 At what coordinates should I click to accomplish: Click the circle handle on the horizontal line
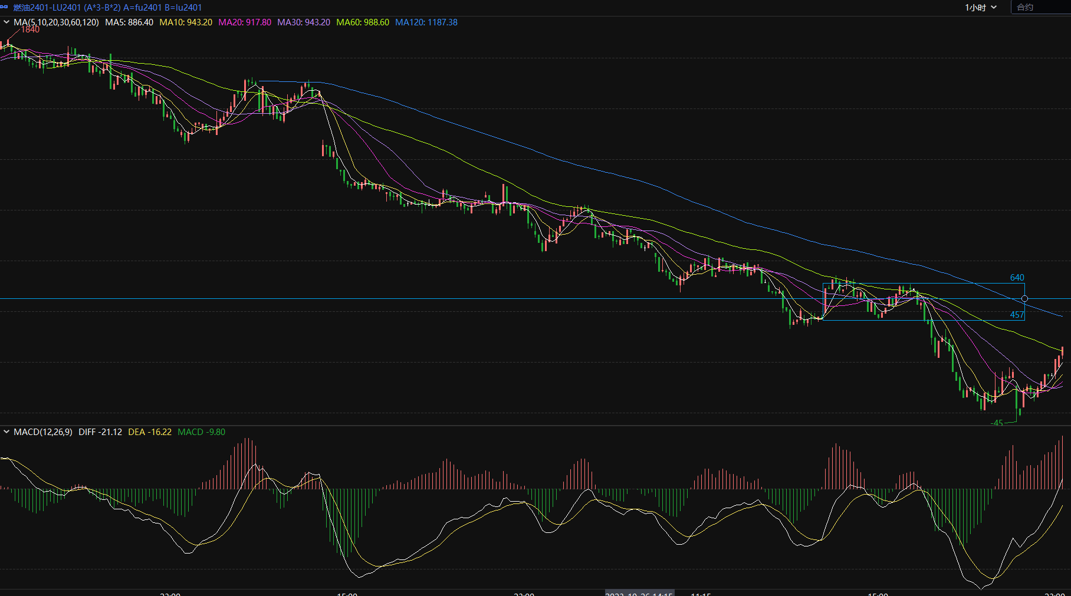[x=1024, y=299]
